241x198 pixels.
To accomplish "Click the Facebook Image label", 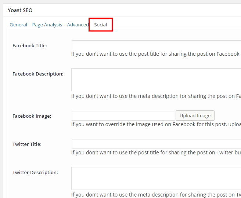I will click(x=32, y=116).
